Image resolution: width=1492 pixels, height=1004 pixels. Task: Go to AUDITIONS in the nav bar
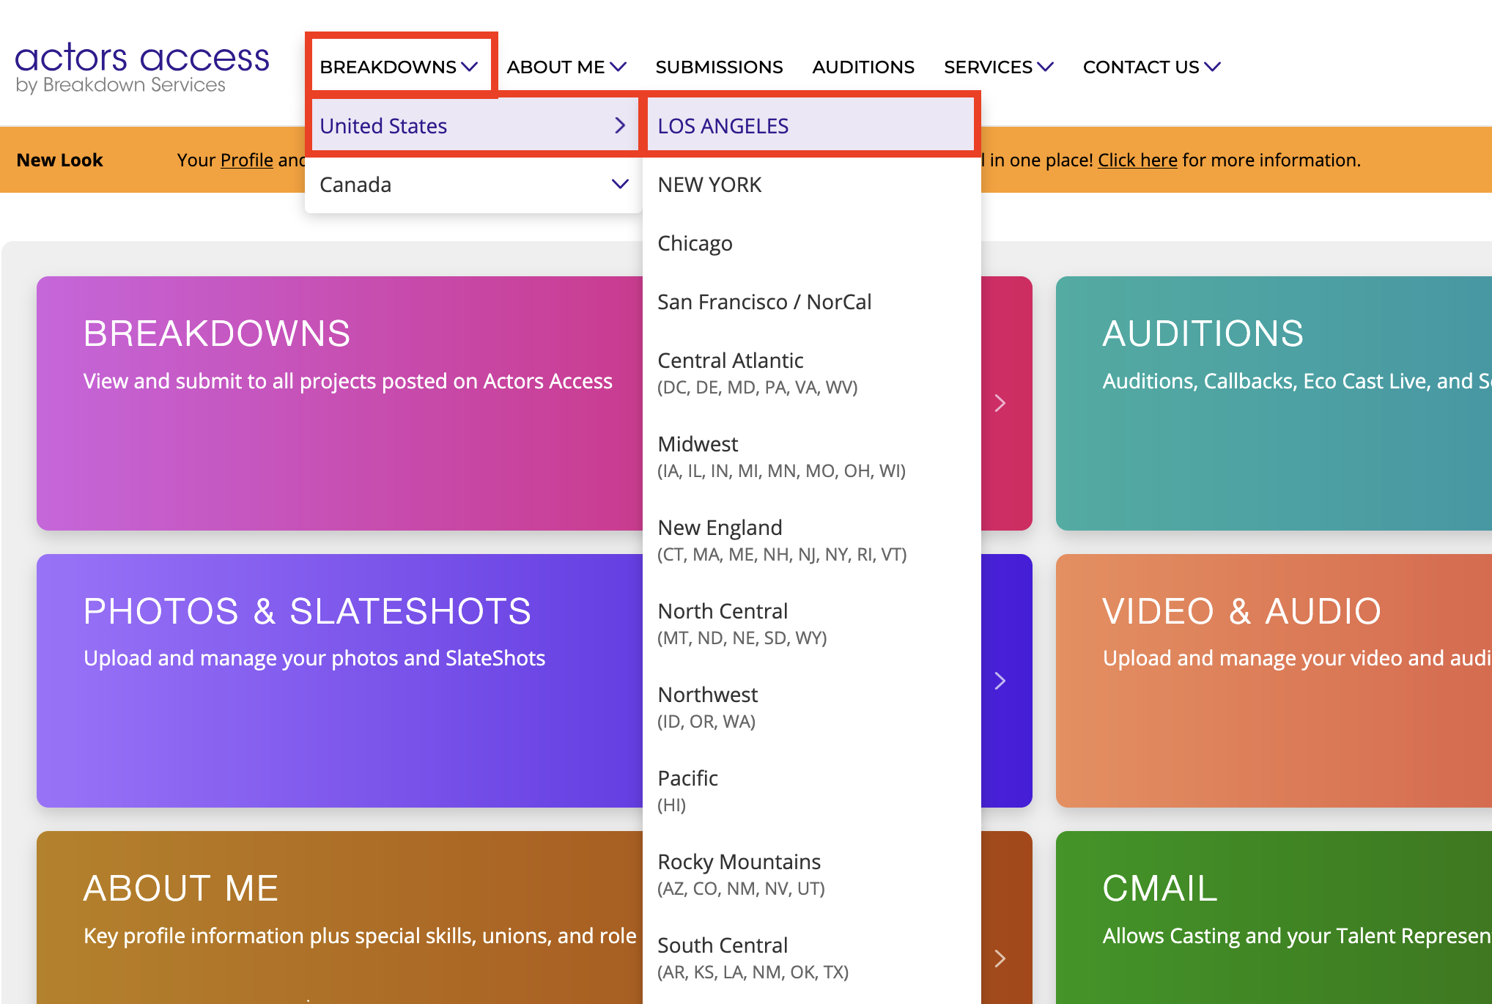pyautogui.click(x=863, y=67)
